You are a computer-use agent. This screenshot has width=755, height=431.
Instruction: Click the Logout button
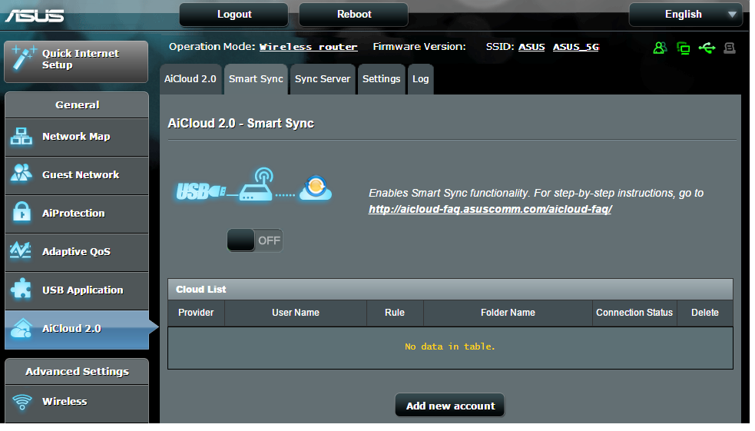(x=234, y=15)
